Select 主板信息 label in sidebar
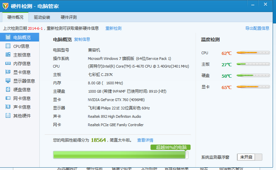 tap(22, 55)
